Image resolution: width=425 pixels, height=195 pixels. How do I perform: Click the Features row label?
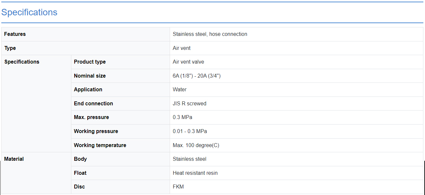15,34
